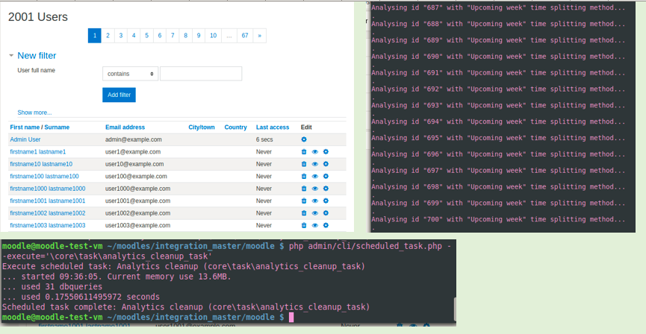
Task: Delete user firstname10 lastname10 via trash icon
Action: coord(304,164)
